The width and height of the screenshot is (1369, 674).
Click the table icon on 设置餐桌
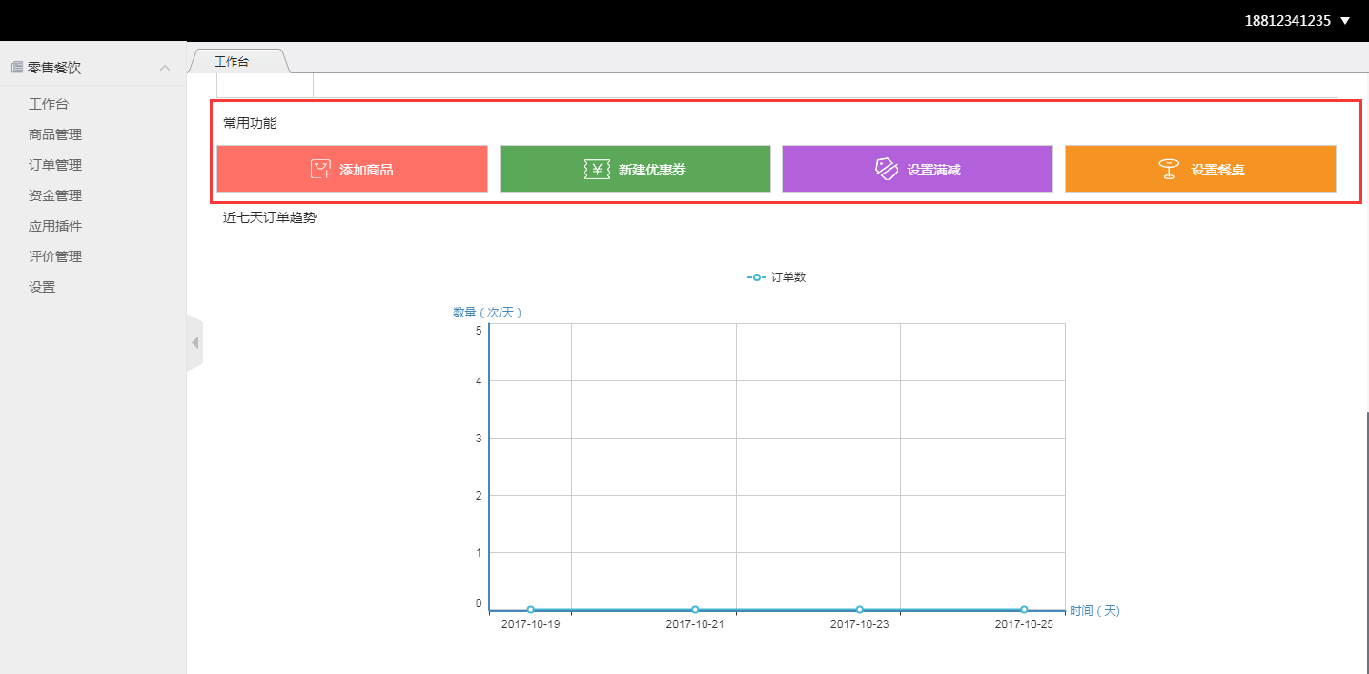pos(1169,169)
